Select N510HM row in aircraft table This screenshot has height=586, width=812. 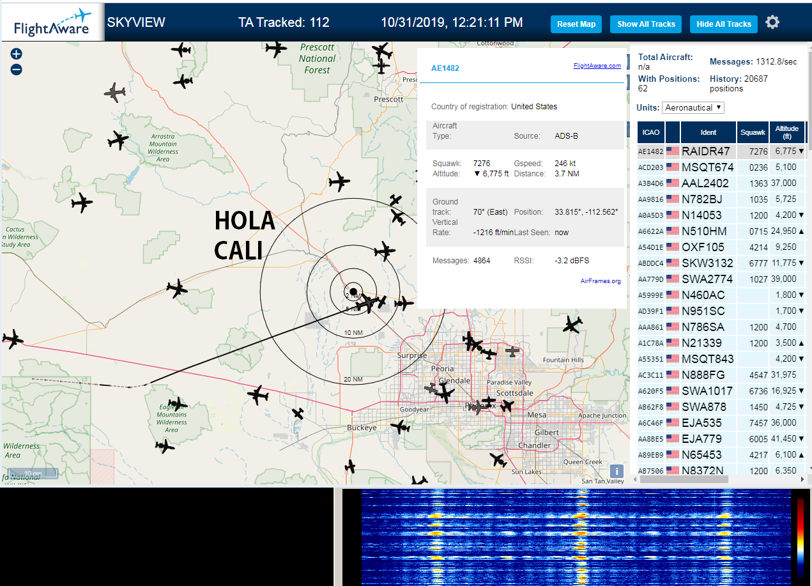[x=721, y=231]
